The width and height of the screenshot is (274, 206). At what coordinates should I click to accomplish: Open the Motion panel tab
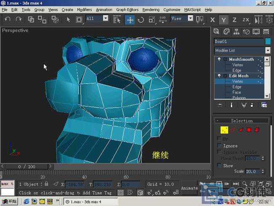pos(247,32)
